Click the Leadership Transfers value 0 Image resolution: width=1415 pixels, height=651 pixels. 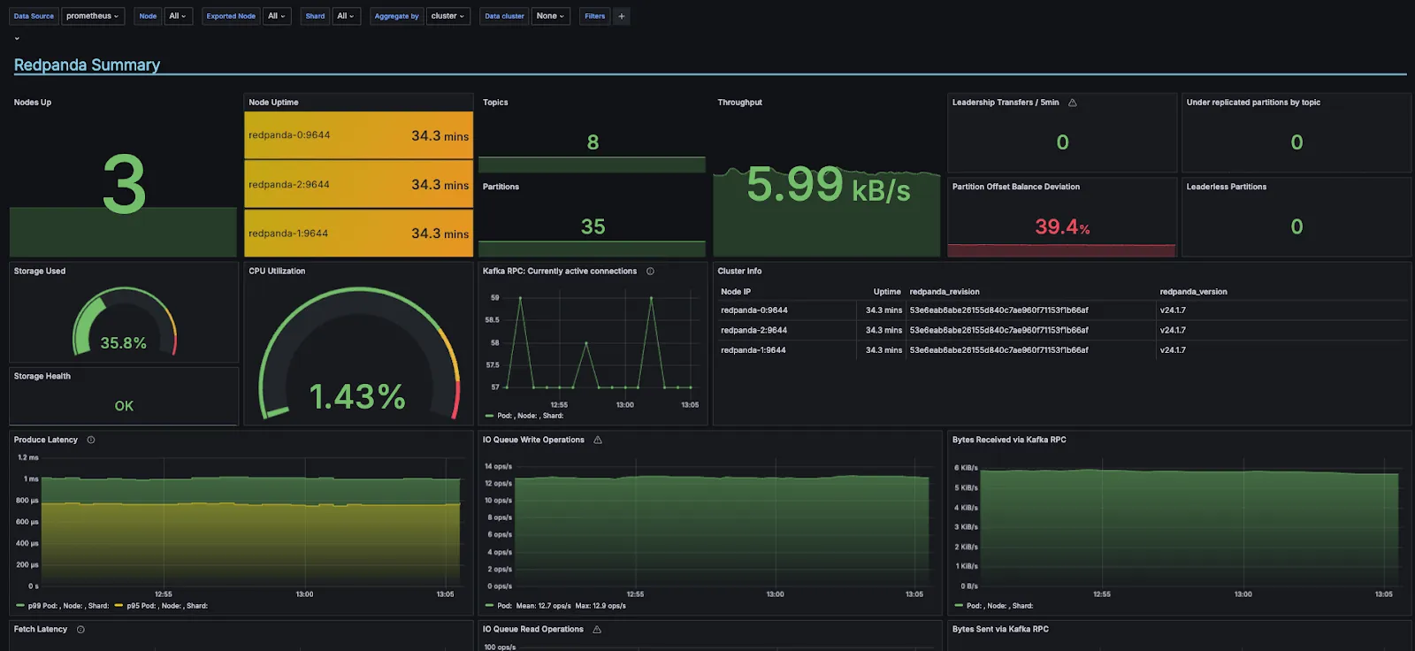pos(1062,142)
